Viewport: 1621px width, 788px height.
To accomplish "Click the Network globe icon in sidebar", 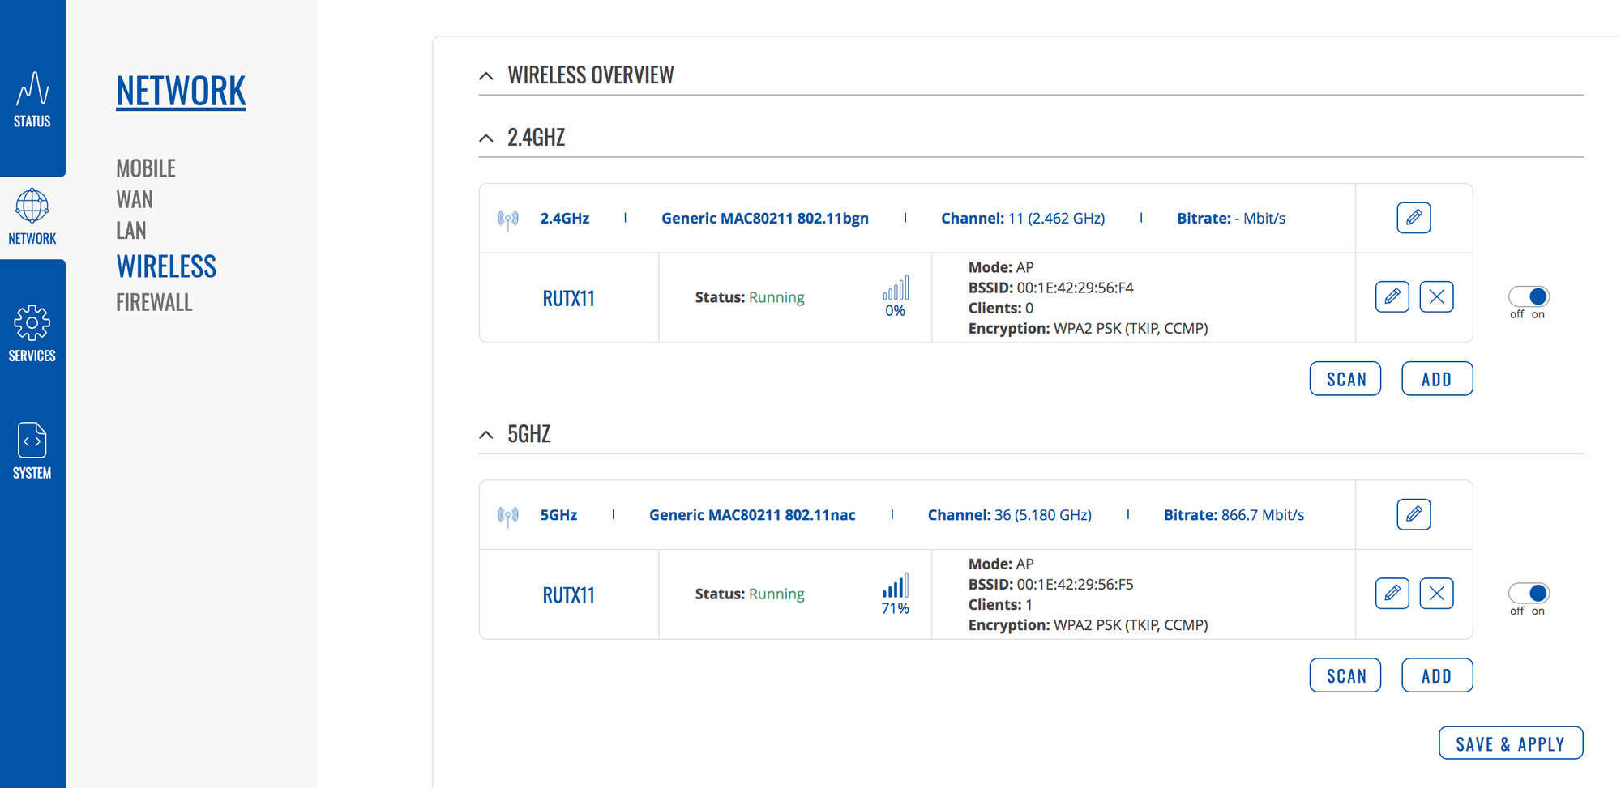I will [32, 206].
